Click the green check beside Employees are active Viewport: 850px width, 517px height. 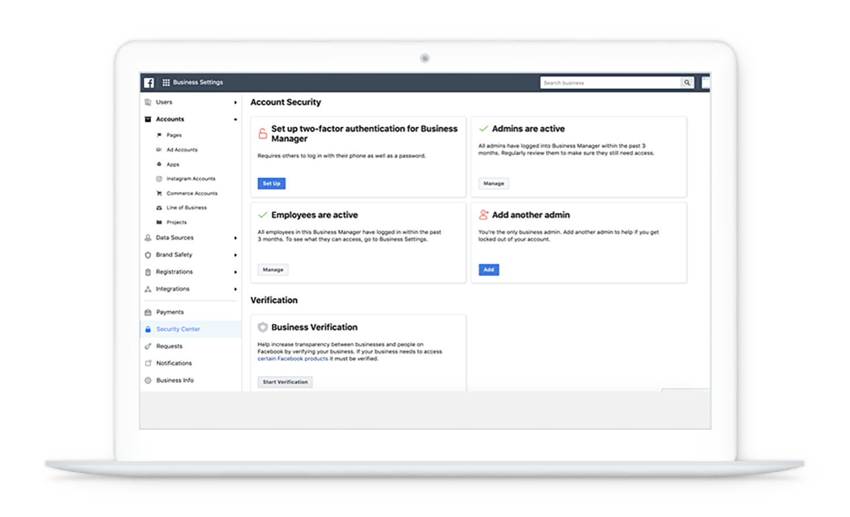[262, 215]
